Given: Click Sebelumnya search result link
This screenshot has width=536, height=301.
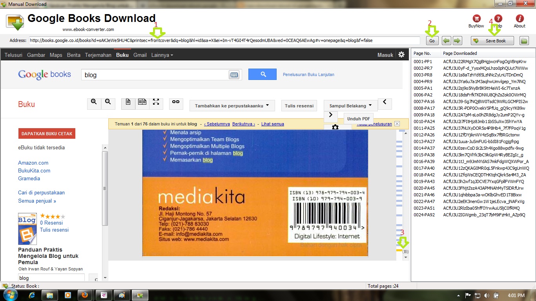Looking at the screenshot, I should click(217, 124).
